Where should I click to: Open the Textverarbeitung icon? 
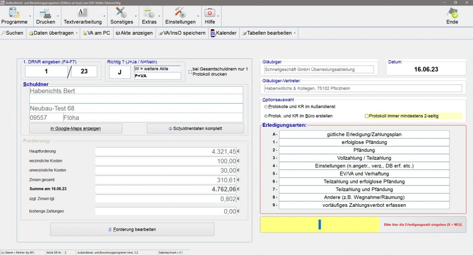click(82, 13)
